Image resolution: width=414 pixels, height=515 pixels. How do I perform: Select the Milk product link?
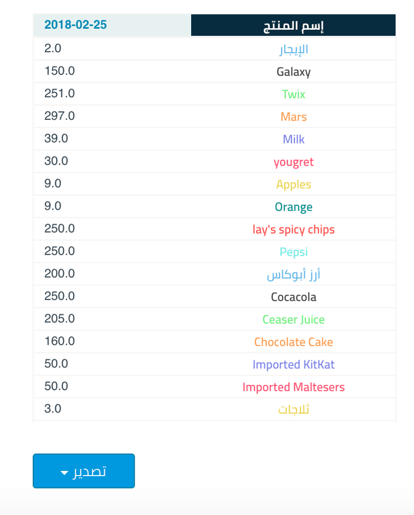coord(294,139)
